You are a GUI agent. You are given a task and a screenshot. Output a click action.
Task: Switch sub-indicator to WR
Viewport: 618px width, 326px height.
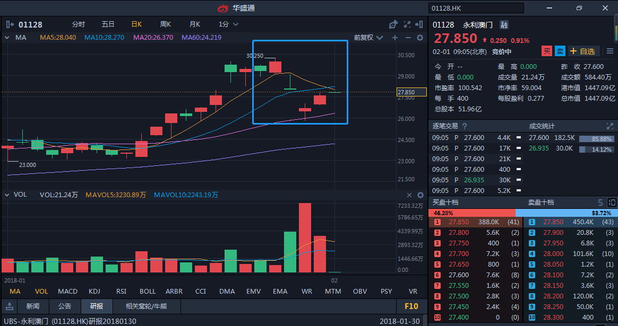[307, 292]
